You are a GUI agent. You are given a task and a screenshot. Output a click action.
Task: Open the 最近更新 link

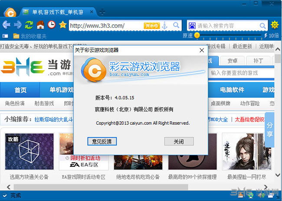(242, 46)
